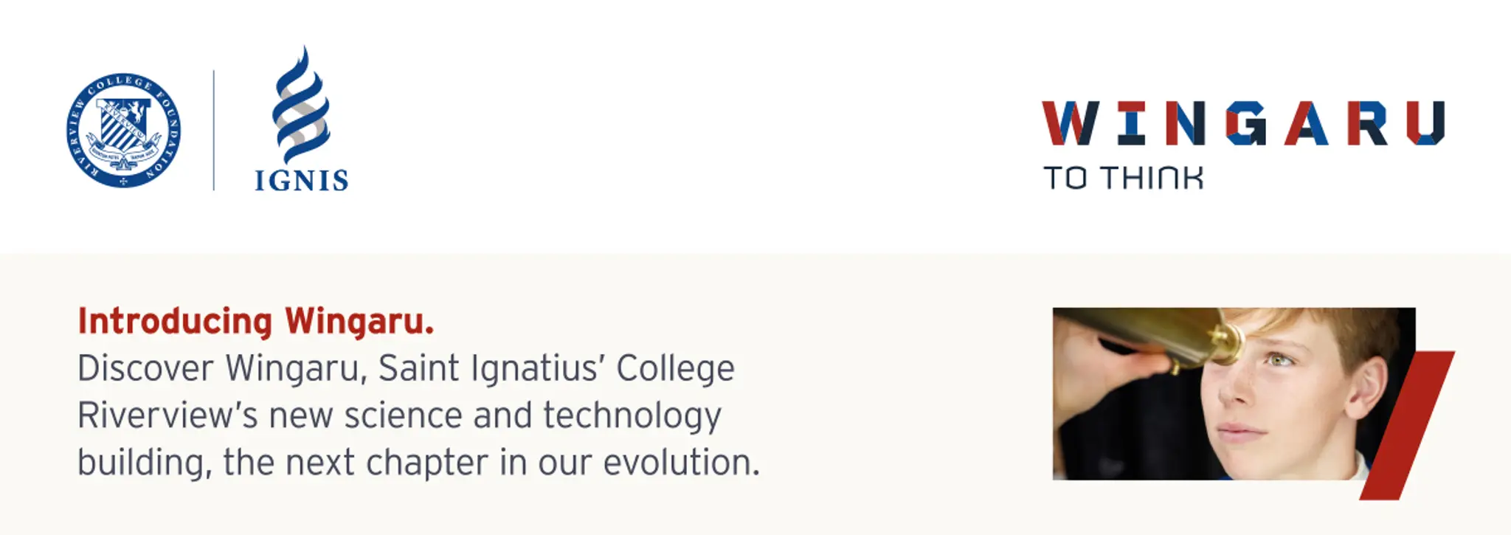
Task: Click the letter N in Wingaru logo
Action: click(x=1186, y=123)
